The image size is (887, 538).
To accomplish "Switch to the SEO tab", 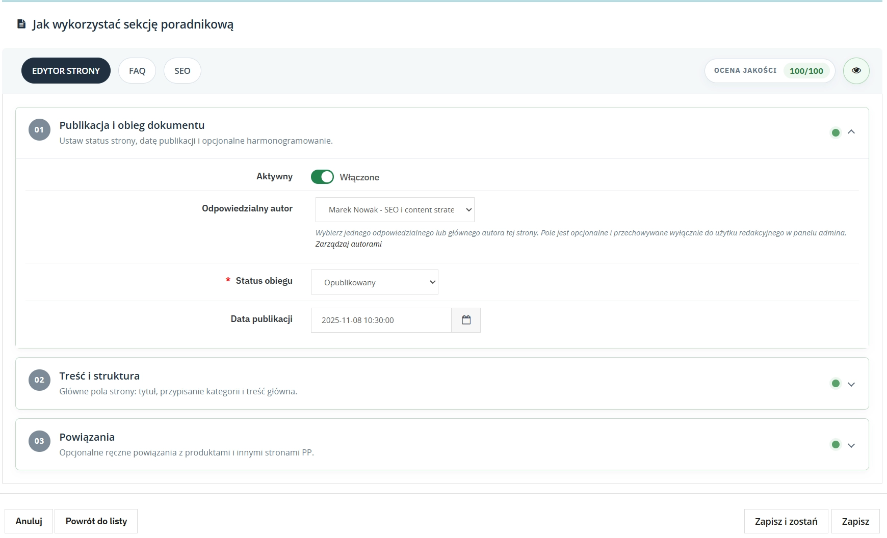I will point(182,70).
